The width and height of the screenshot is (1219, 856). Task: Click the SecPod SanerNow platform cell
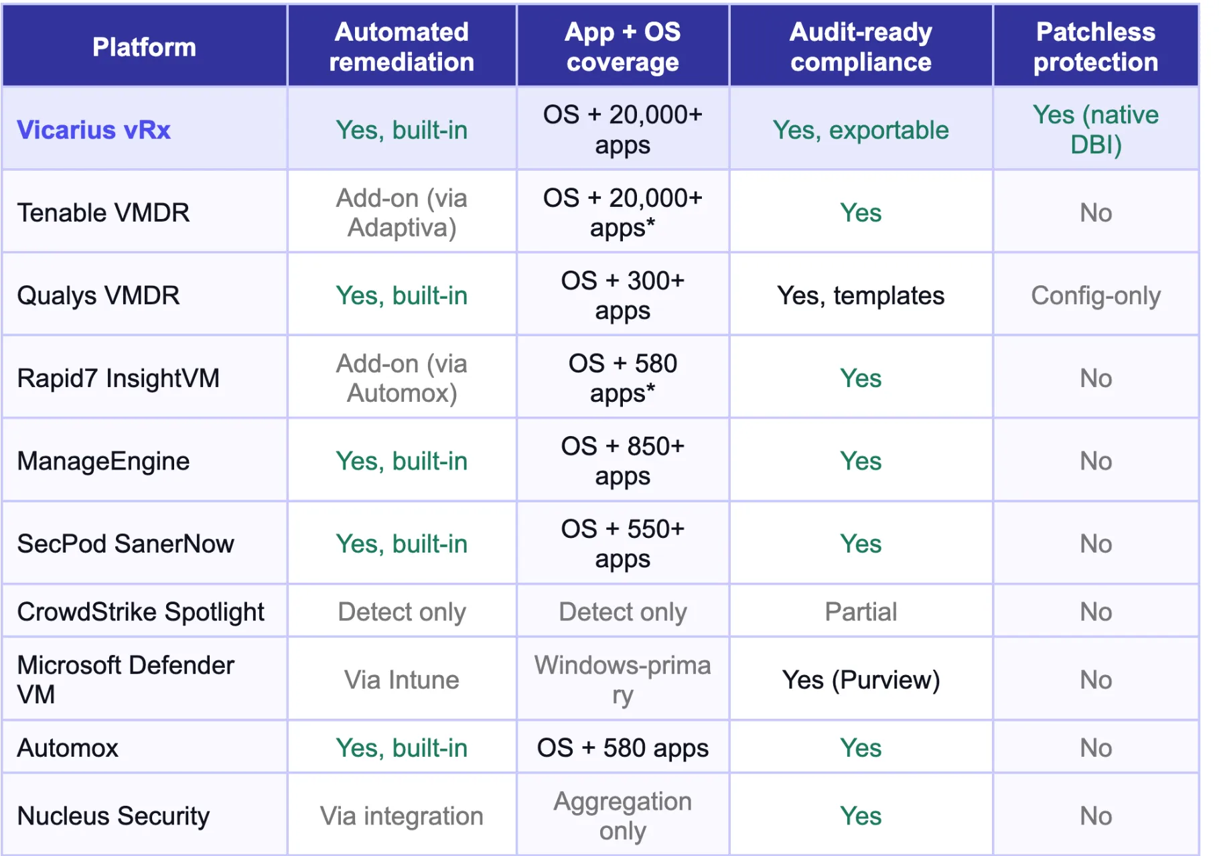pyautogui.click(x=126, y=543)
